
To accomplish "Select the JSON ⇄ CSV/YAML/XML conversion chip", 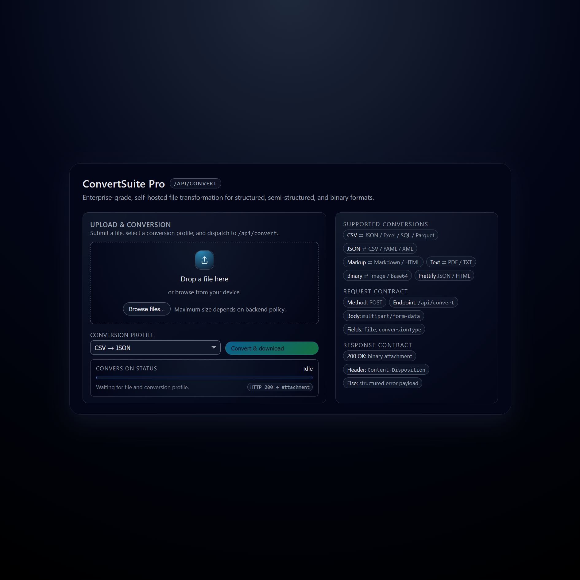I will tap(380, 249).
